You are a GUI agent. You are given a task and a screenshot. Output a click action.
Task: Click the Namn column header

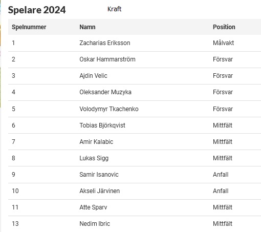(x=88, y=27)
